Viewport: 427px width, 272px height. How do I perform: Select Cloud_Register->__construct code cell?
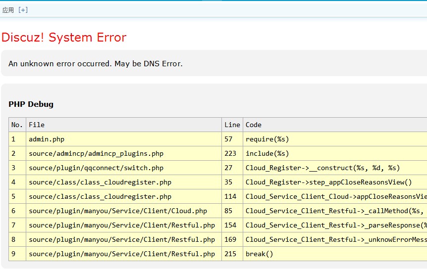[335, 168]
